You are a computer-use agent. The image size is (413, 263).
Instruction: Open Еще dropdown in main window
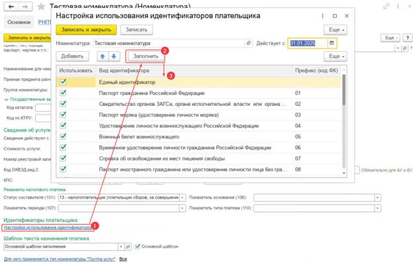tap(390, 38)
